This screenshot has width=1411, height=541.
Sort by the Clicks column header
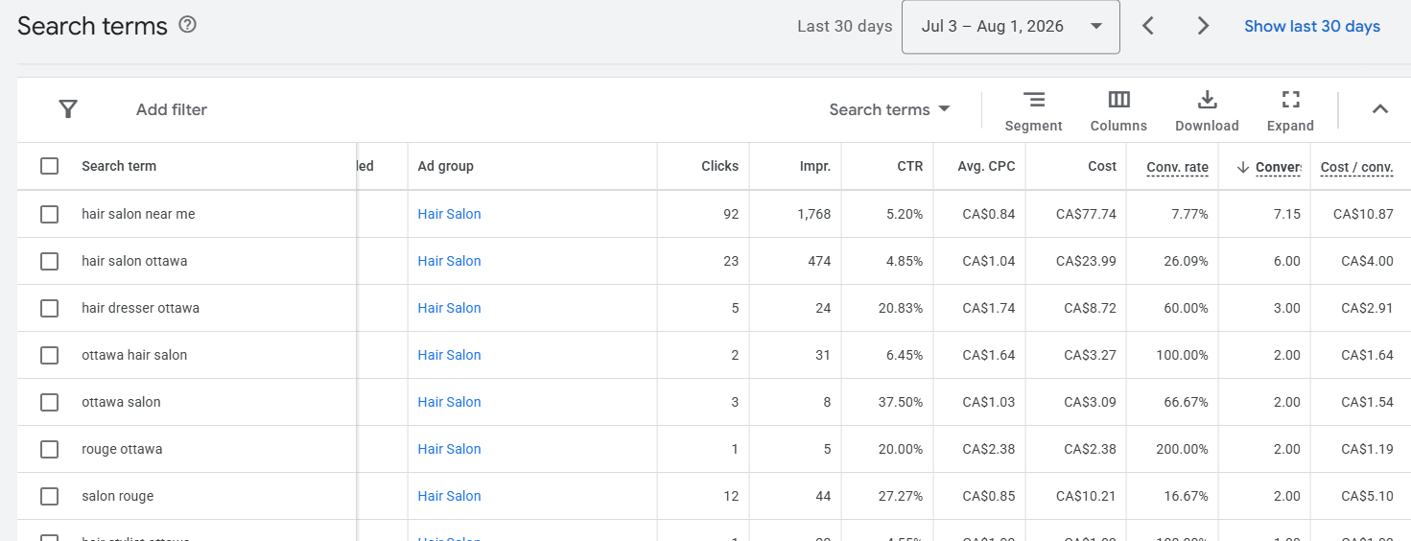pos(719,166)
